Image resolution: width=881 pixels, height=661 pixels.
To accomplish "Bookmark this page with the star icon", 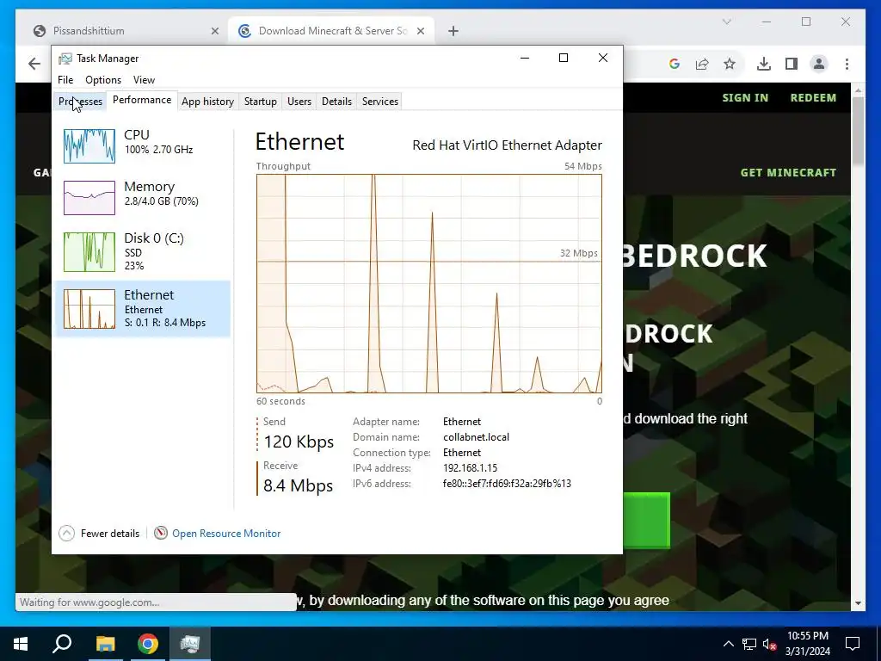I will click(x=730, y=64).
